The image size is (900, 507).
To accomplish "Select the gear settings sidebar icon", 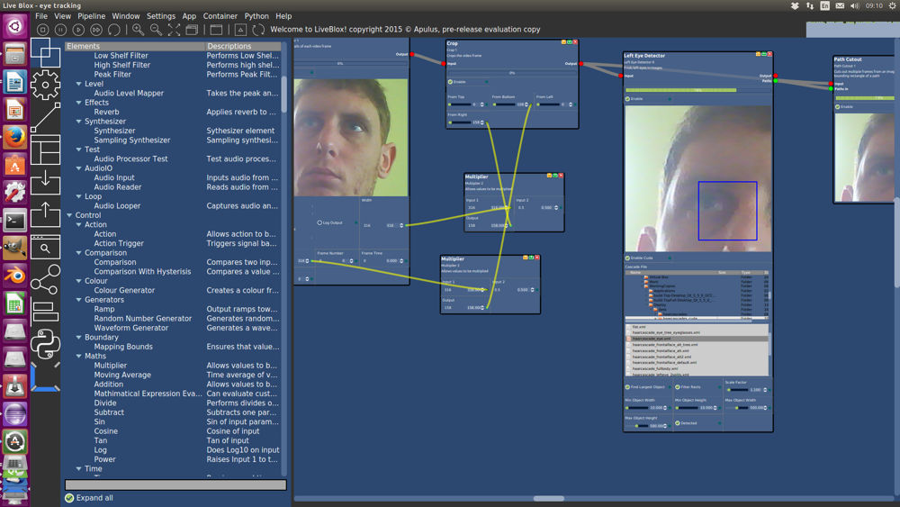I will tap(45, 86).
